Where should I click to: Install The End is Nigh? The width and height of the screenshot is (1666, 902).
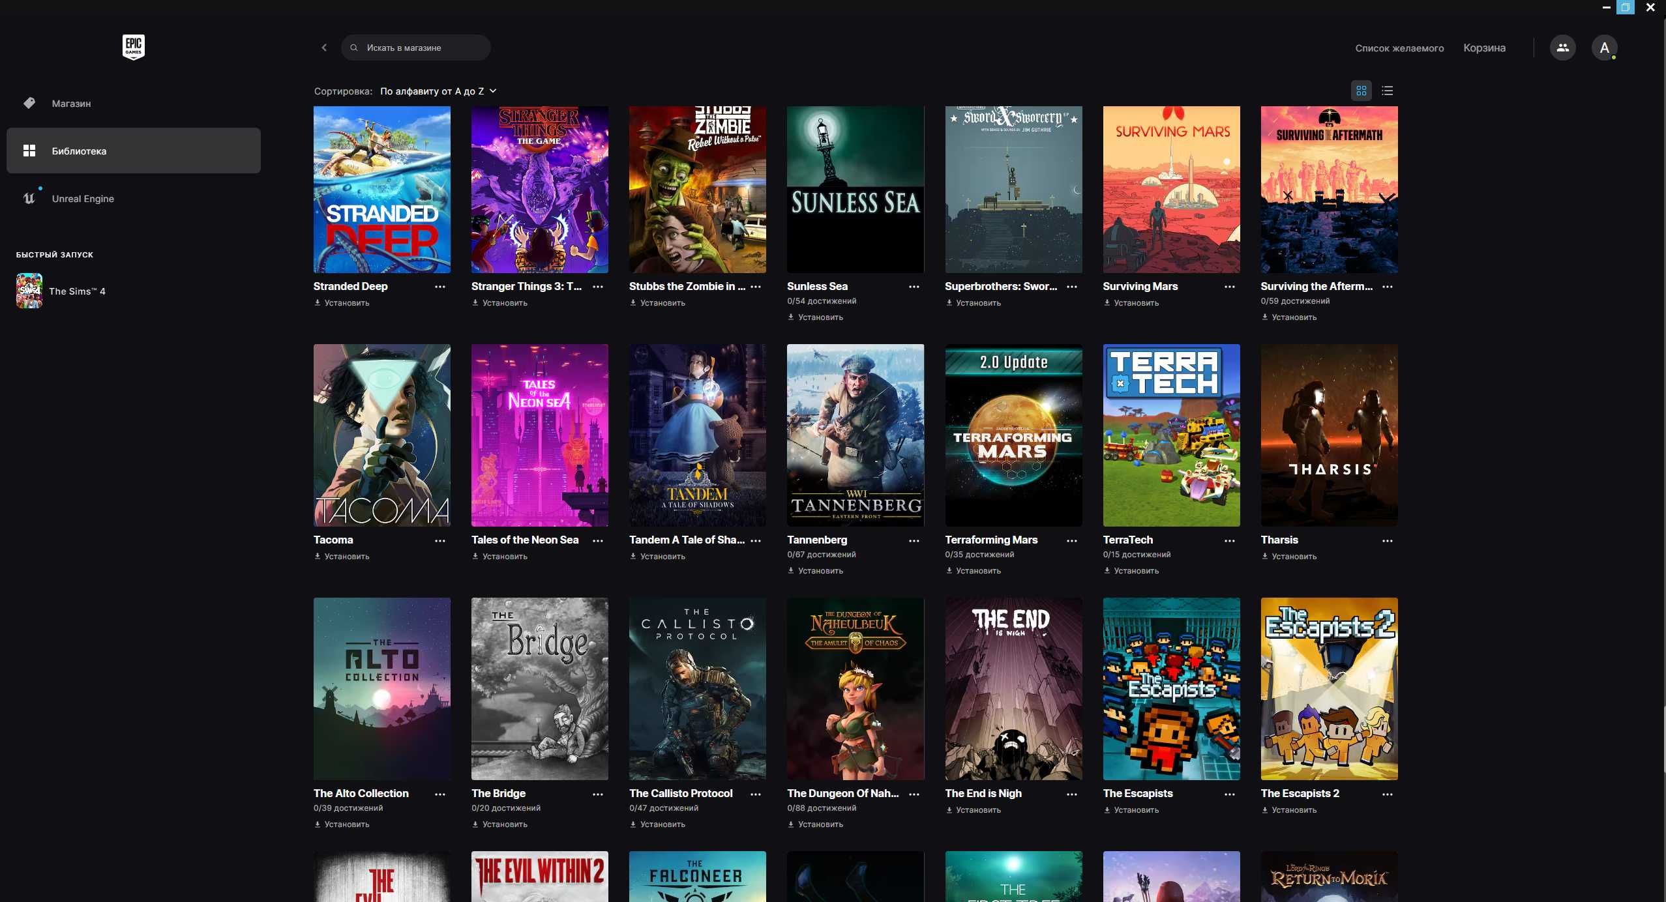pos(974,810)
